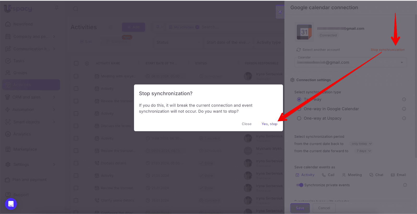Viewport: 417px width, 214px height.
Task: Show info for One-way in Google Calendar
Action: (404, 109)
